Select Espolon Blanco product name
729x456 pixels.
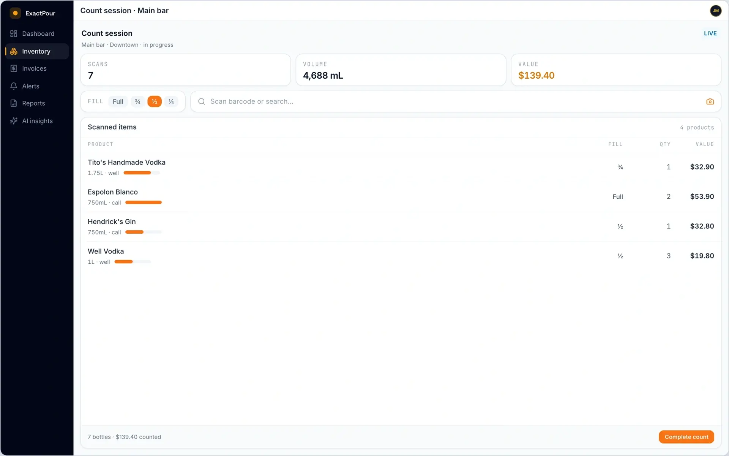click(x=112, y=192)
